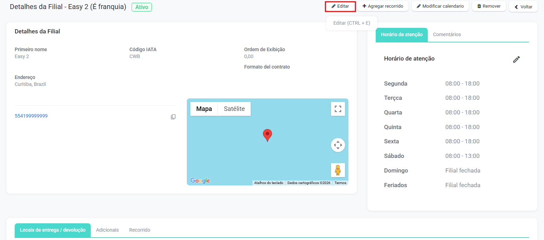Screen dimensions: 544x240
Task: Click the phone number link 554199999999
Action: point(31,116)
